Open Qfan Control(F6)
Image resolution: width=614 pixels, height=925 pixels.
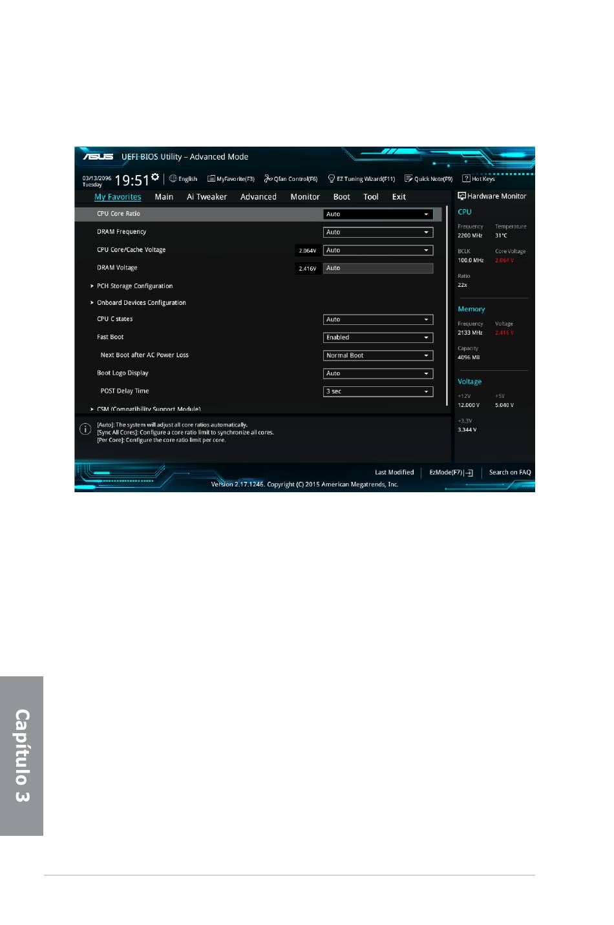click(x=291, y=179)
